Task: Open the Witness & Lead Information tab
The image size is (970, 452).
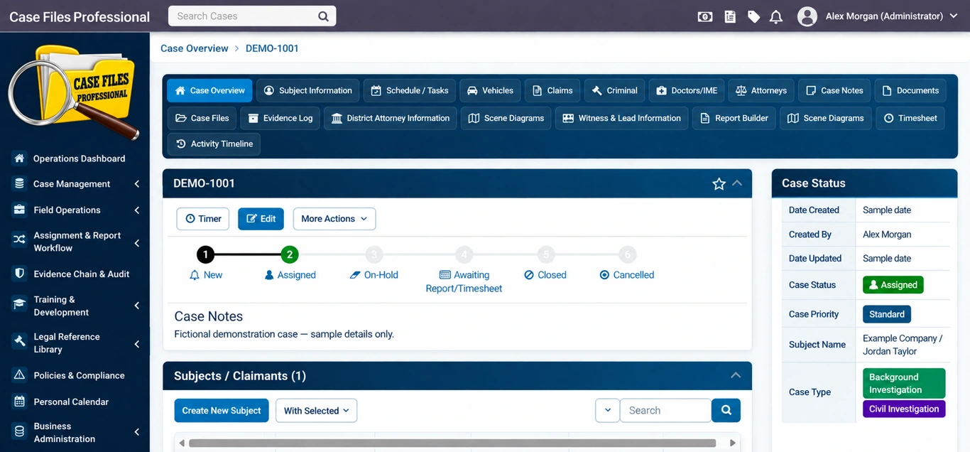Action: tap(622, 118)
